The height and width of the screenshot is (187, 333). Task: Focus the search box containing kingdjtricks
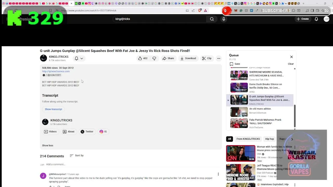[x=160, y=19]
